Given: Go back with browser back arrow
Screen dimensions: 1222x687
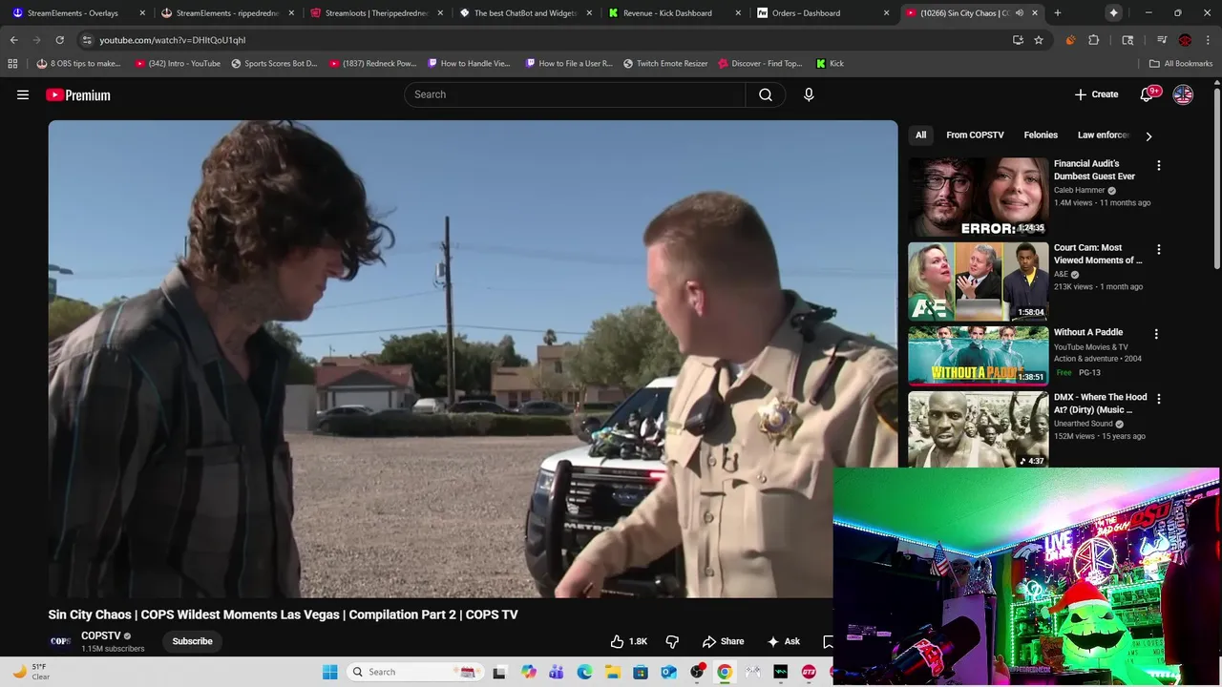Looking at the screenshot, I should 13,40.
